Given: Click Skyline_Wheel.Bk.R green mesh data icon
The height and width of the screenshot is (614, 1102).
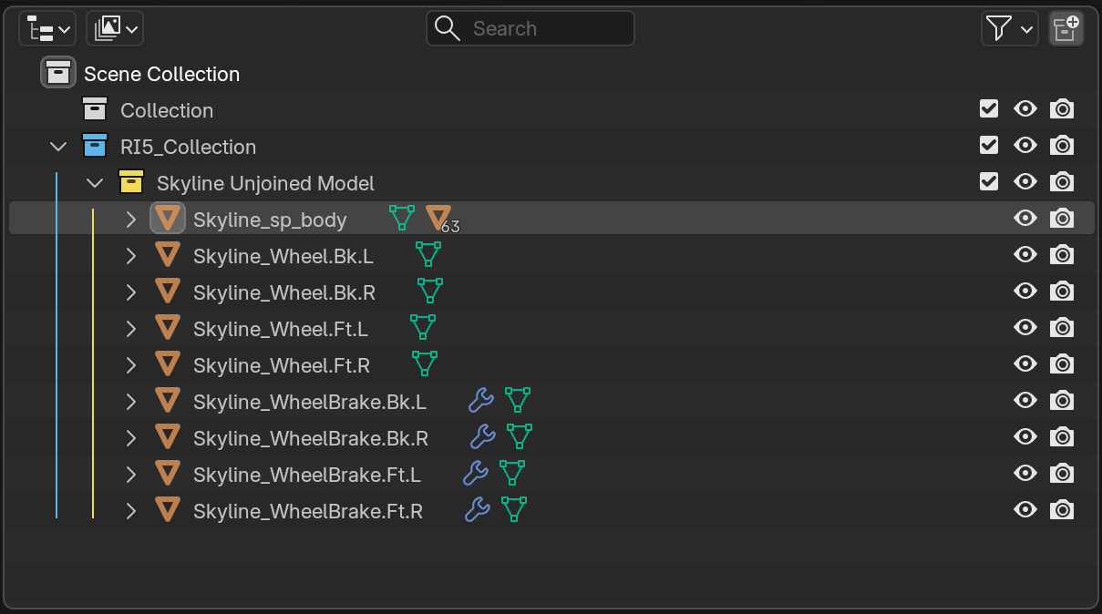Looking at the screenshot, I should 429,291.
